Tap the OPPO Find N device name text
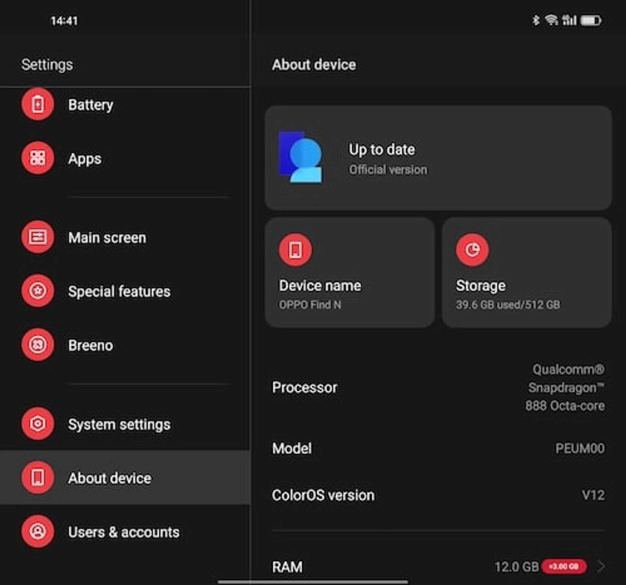626x585 pixels. pos(310,305)
